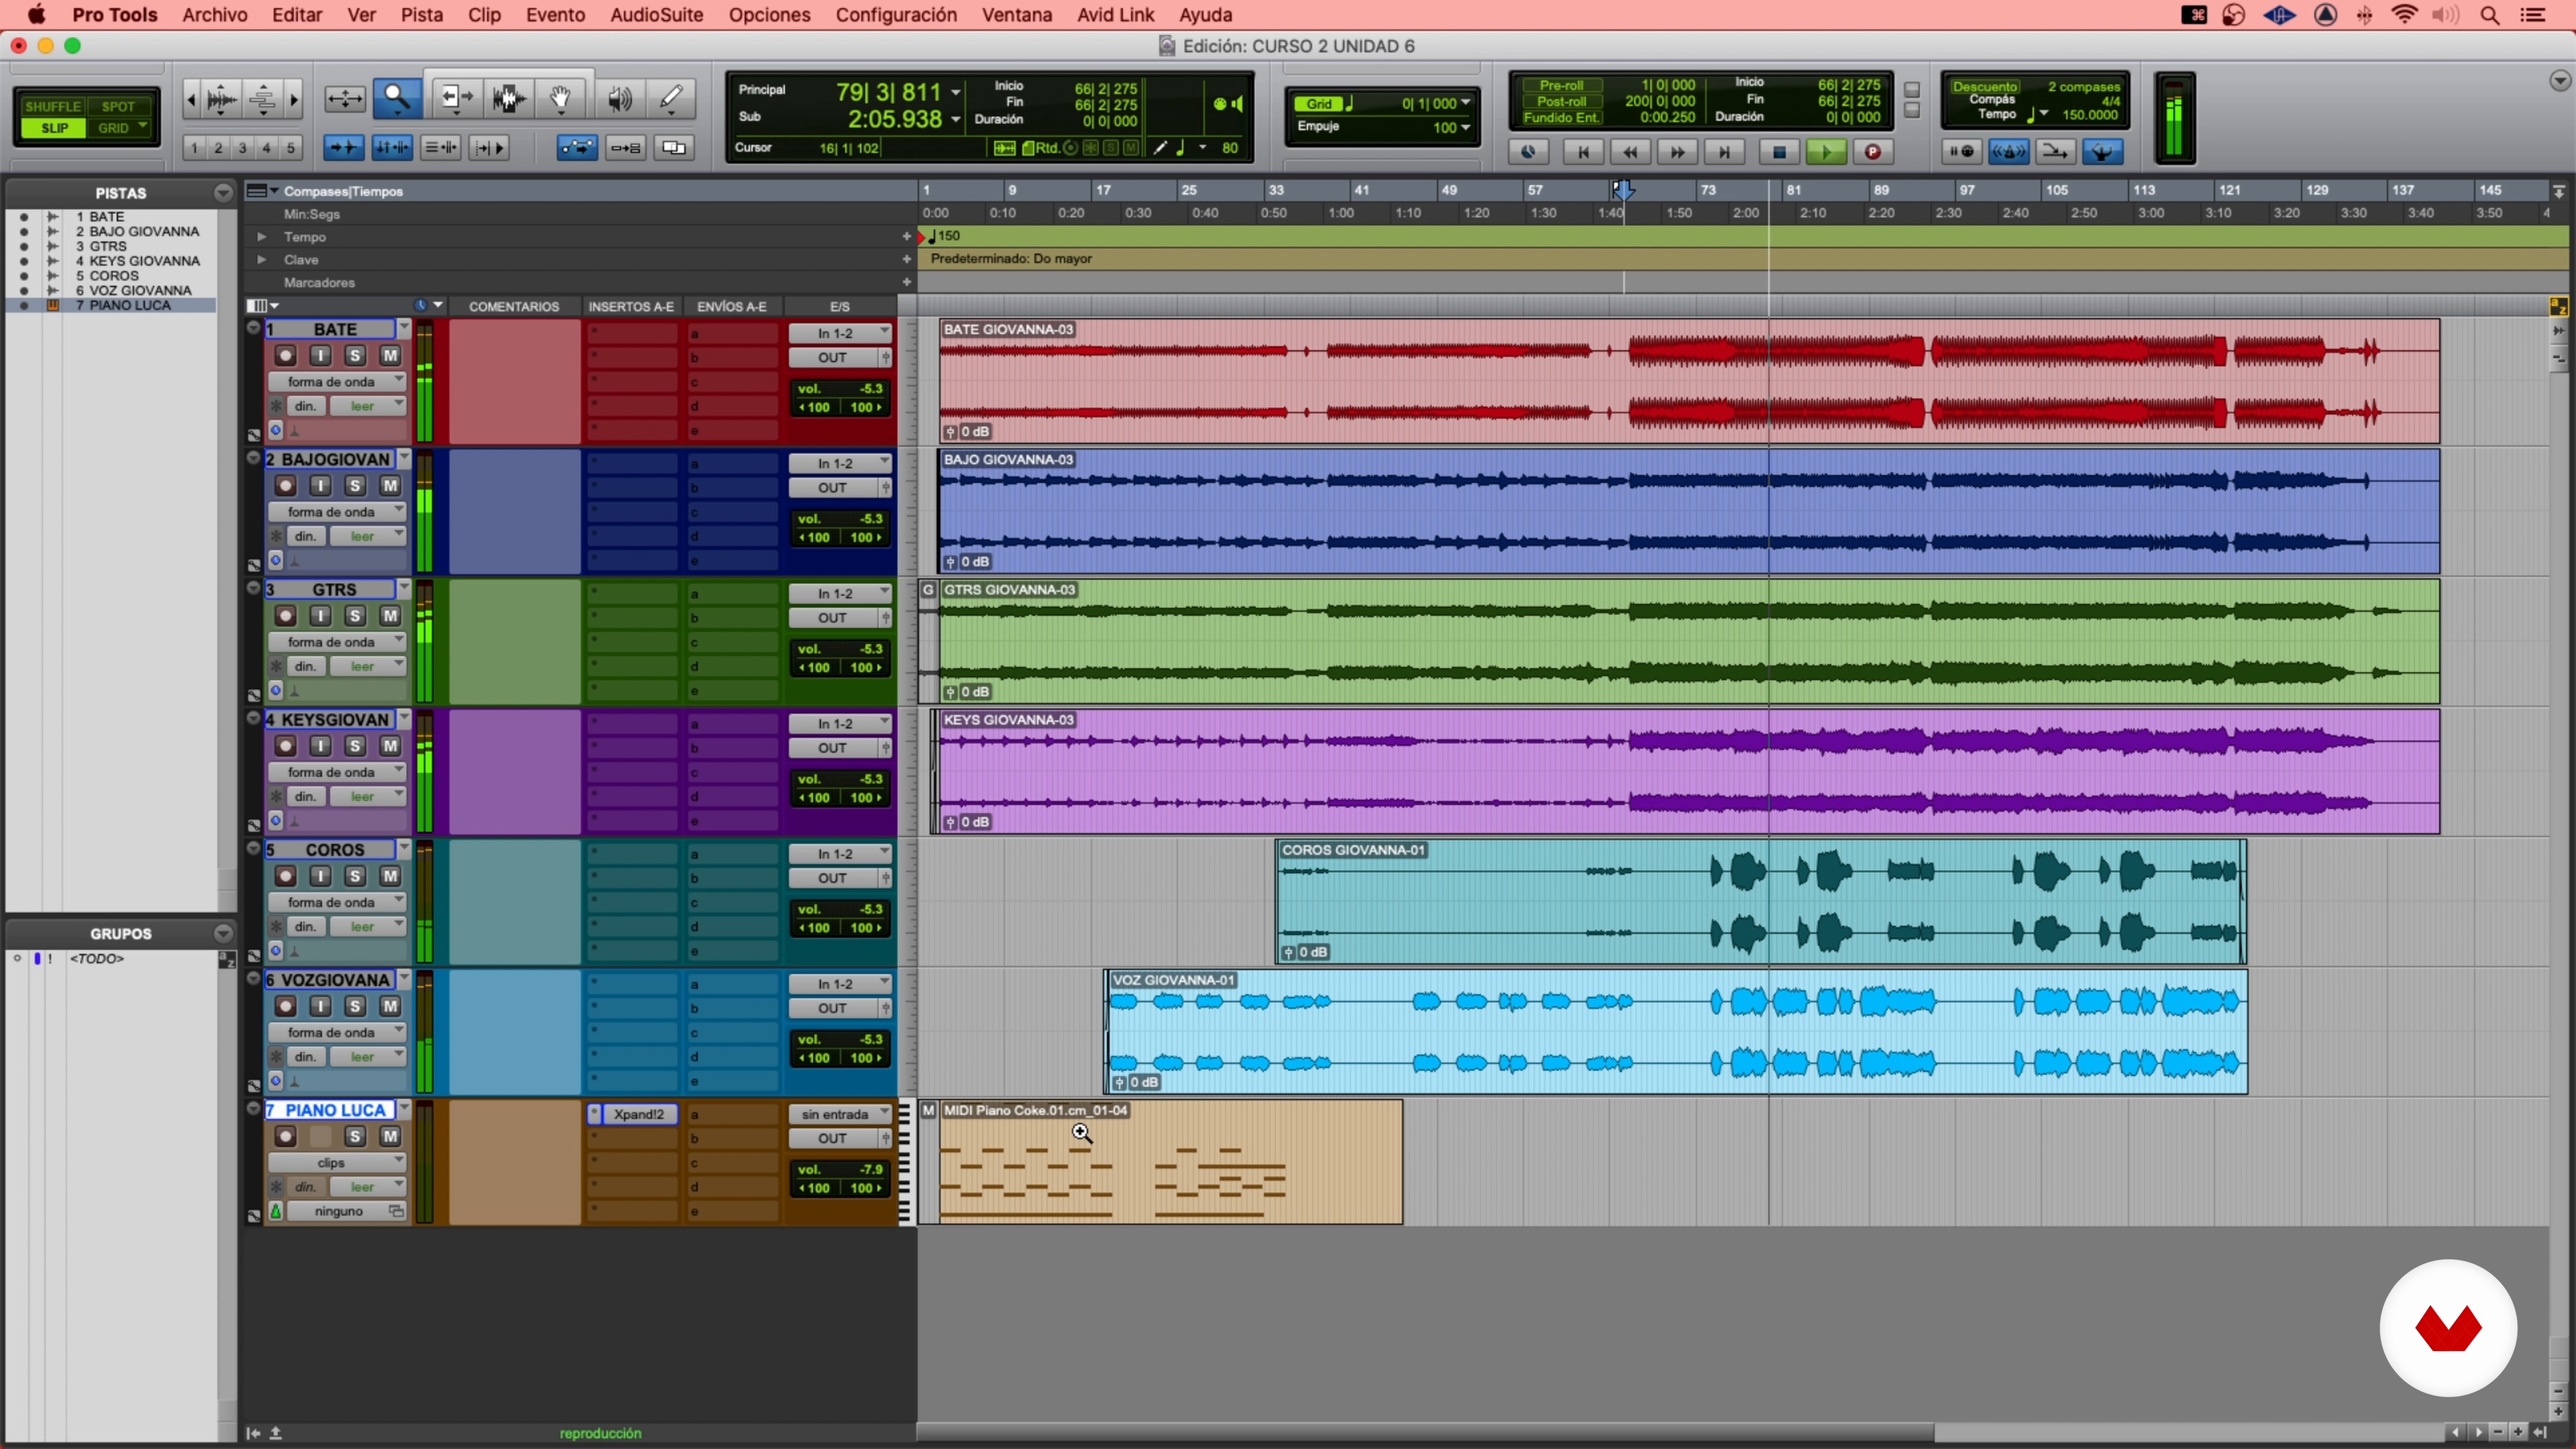Click the horizontal scrollbar at bottom of timeline
Screen dimensions: 2576x1449
click(x=1426, y=1433)
